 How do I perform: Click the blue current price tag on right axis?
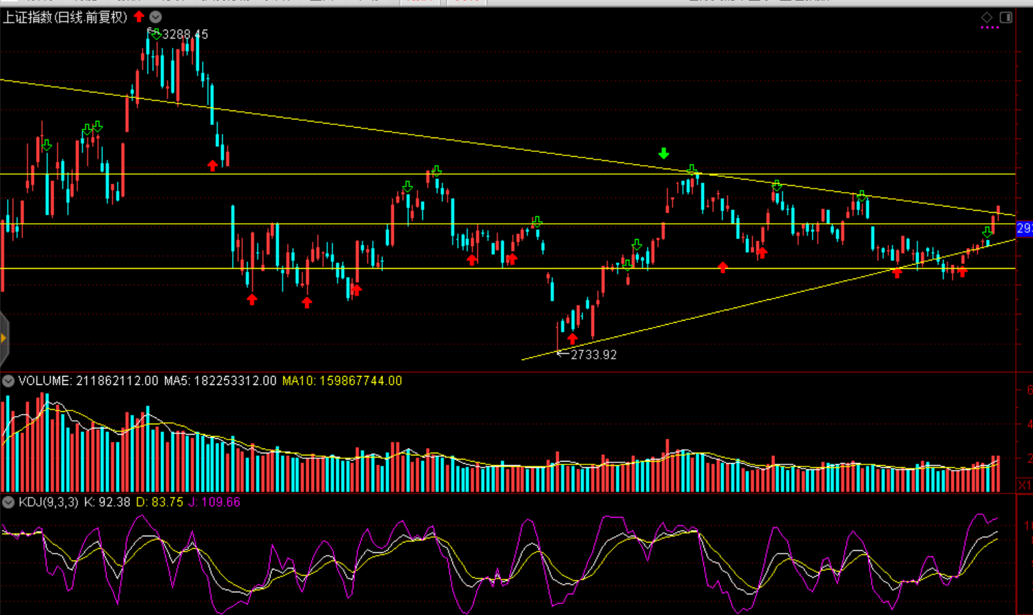point(1024,228)
